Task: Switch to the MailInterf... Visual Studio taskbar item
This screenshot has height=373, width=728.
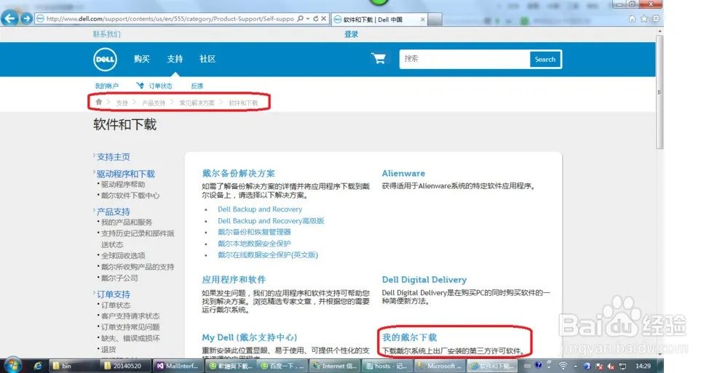Action: pyautogui.click(x=178, y=366)
